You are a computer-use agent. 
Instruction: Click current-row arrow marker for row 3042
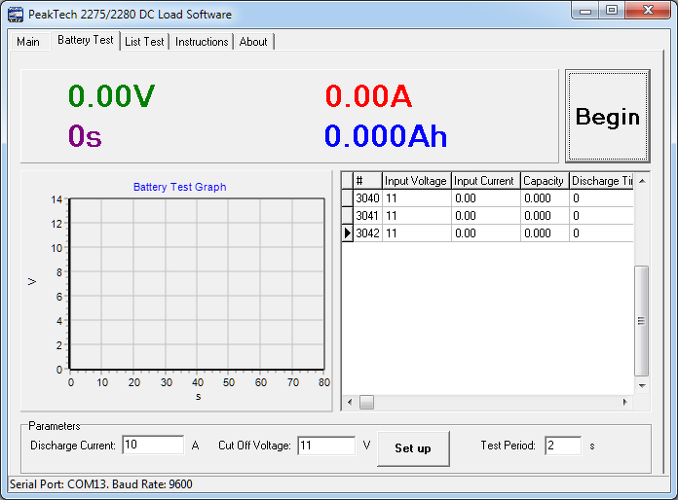pos(347,233)
